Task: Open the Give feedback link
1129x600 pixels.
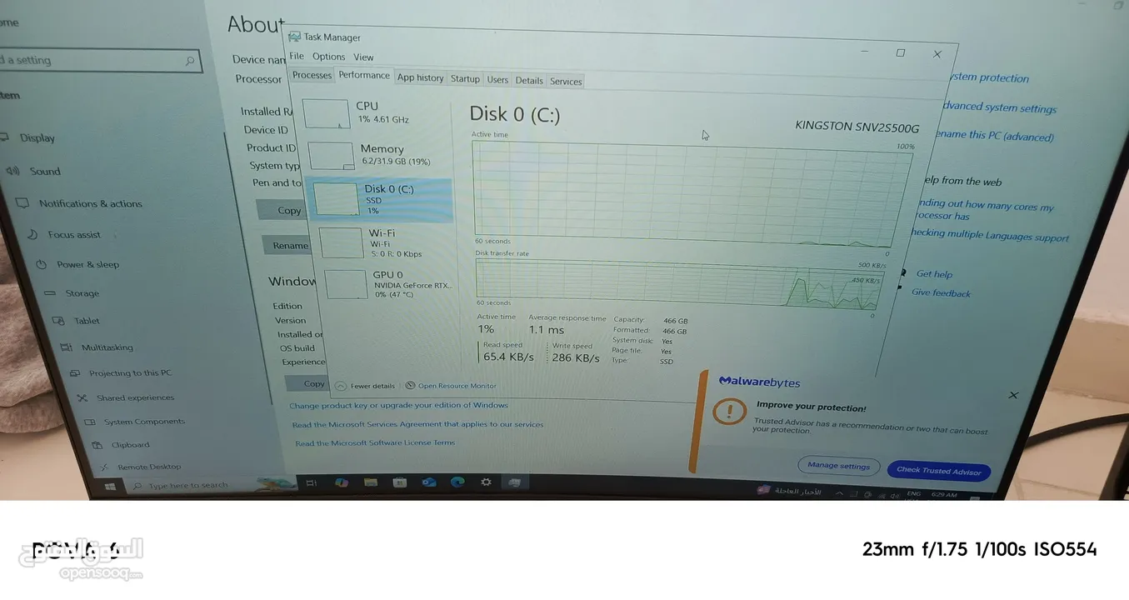Action: (941, 292)
